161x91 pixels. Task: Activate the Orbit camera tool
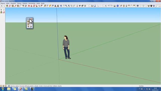coord(61,6)
